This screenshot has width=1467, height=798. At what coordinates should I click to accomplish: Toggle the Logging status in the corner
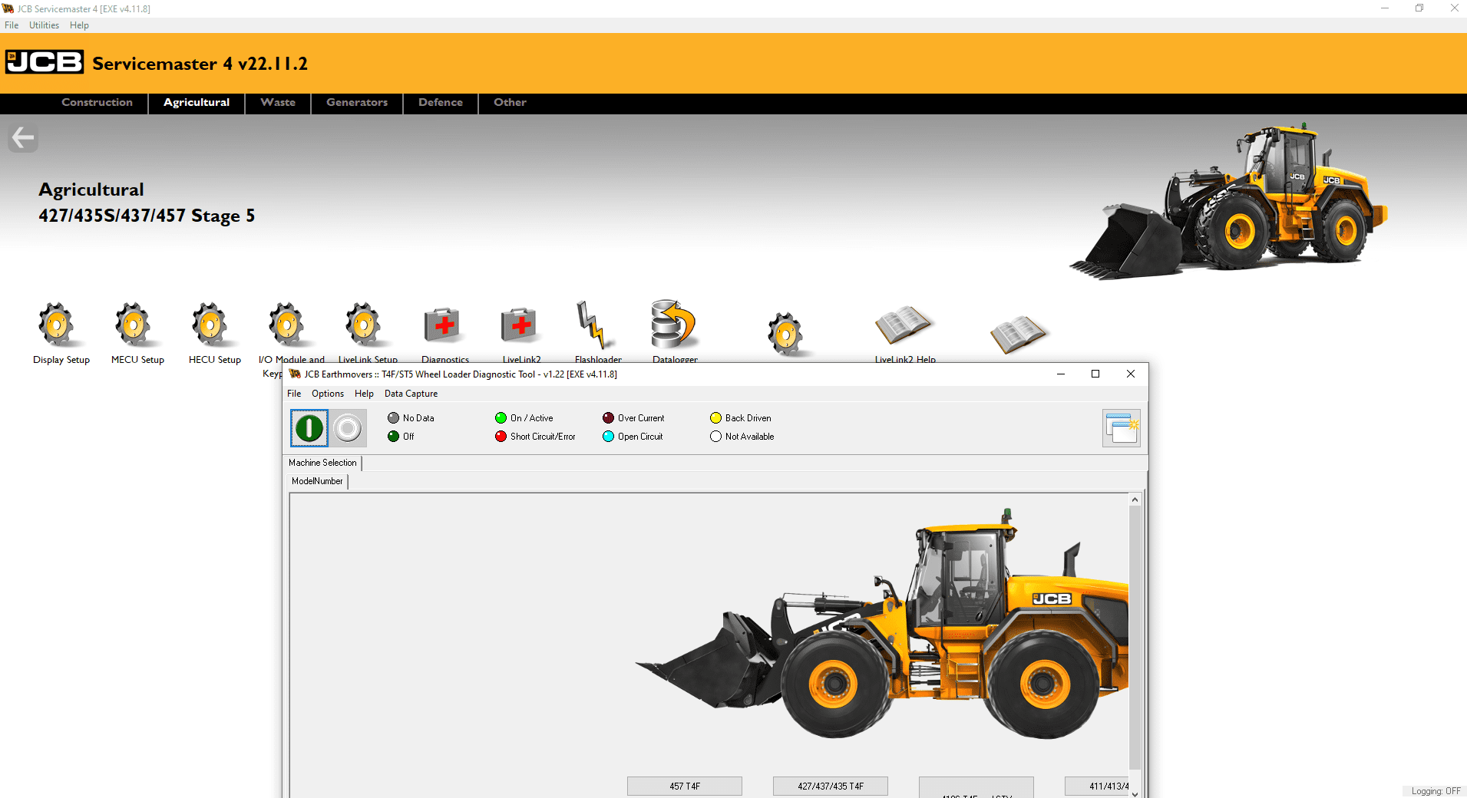point(1432,790)
